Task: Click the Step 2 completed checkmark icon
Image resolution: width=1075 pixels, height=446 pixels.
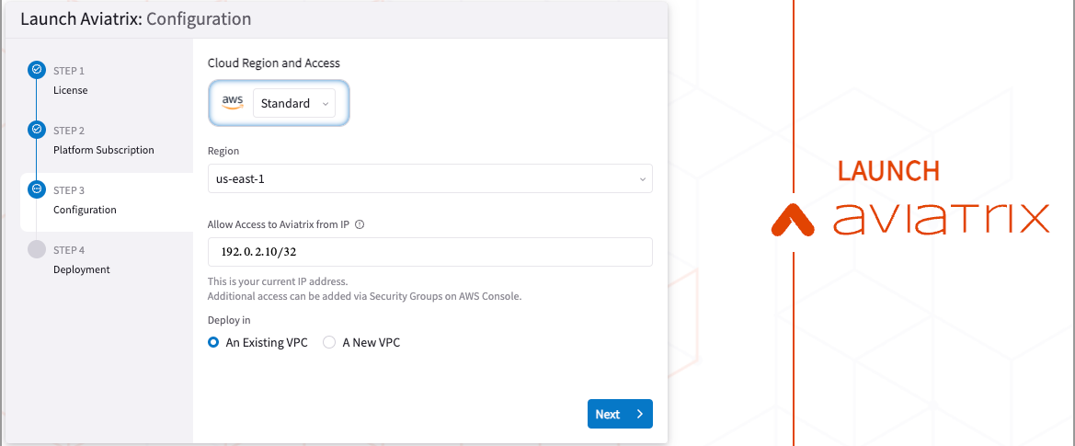Action: pos(37,130)
